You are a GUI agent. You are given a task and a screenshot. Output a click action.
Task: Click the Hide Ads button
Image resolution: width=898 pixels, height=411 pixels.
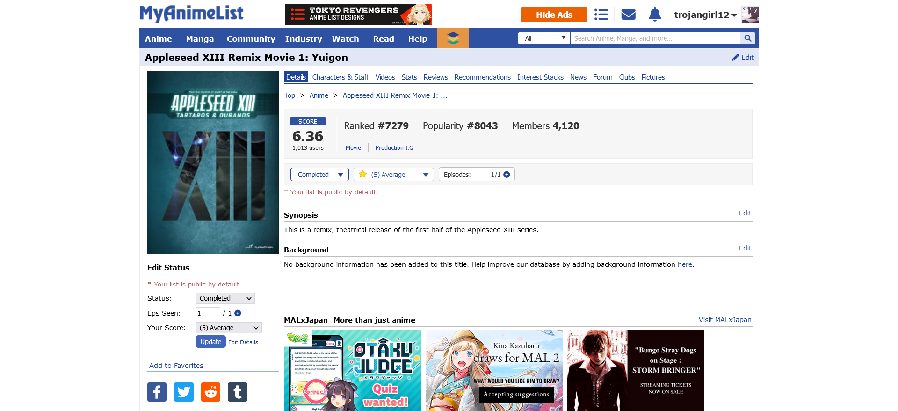click(554, 15)
